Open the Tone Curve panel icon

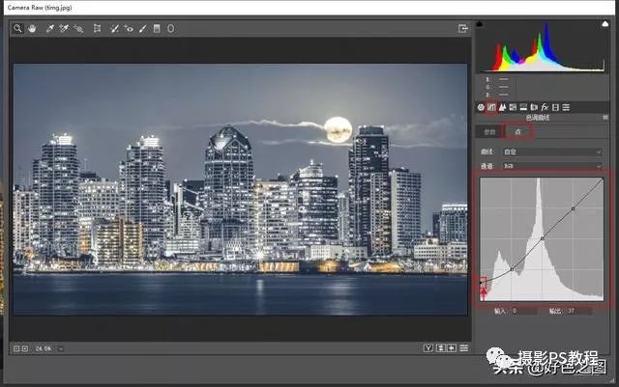pyautogui.click(x=491, y=107)
